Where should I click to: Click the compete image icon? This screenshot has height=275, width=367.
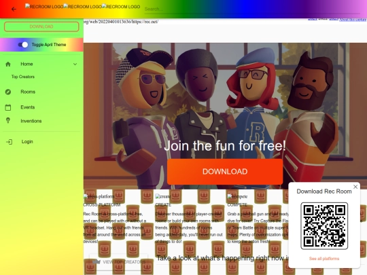coord(237,196)
